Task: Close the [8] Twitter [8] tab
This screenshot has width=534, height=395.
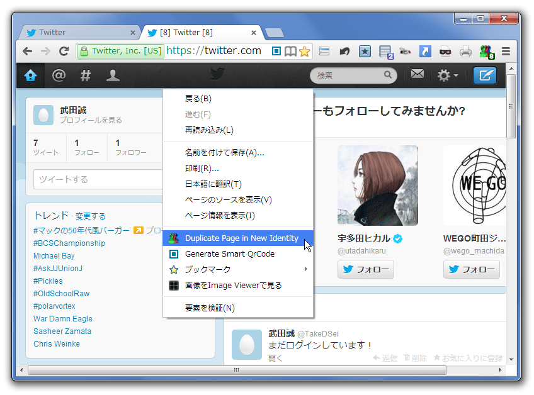Action: (x=253, y=33)
